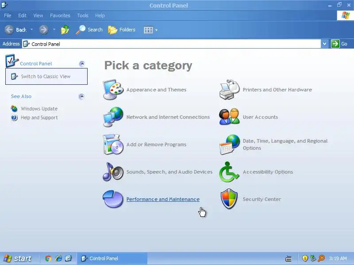Launch Chrome from the quick launch bar
Screen dimensions: 354x265
coord(48,258)
